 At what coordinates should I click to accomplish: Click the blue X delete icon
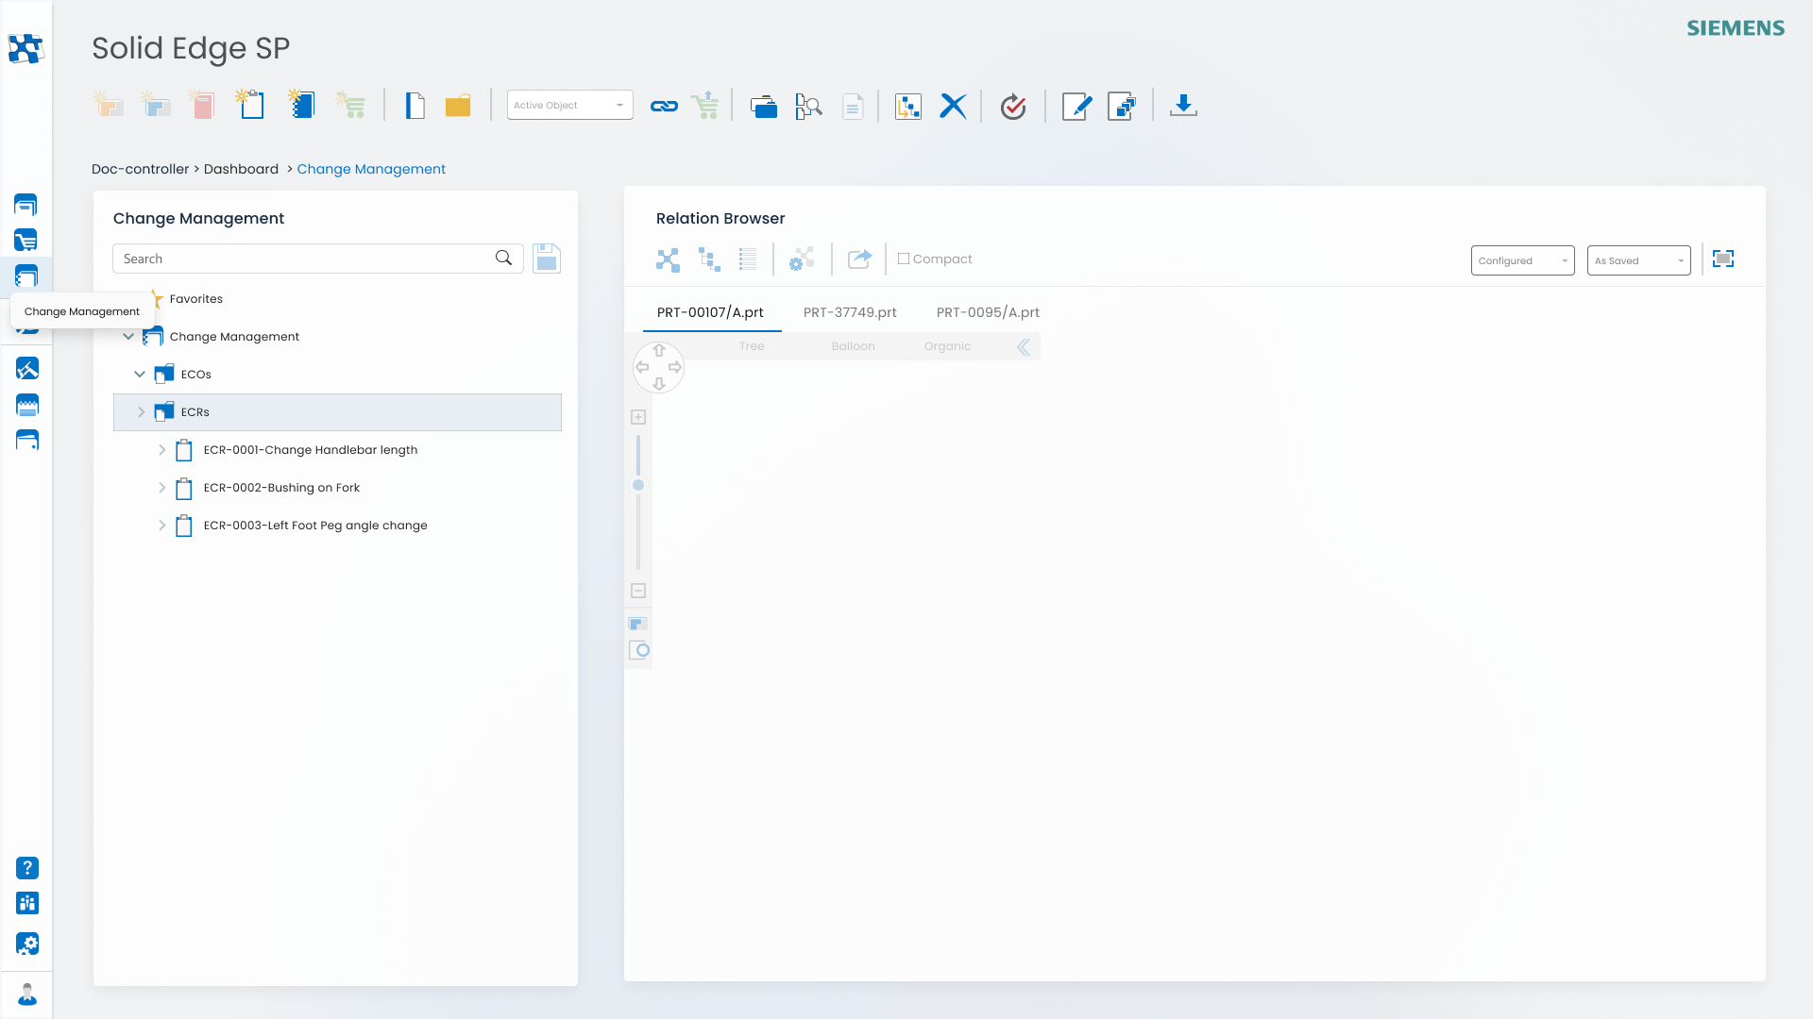954,106
